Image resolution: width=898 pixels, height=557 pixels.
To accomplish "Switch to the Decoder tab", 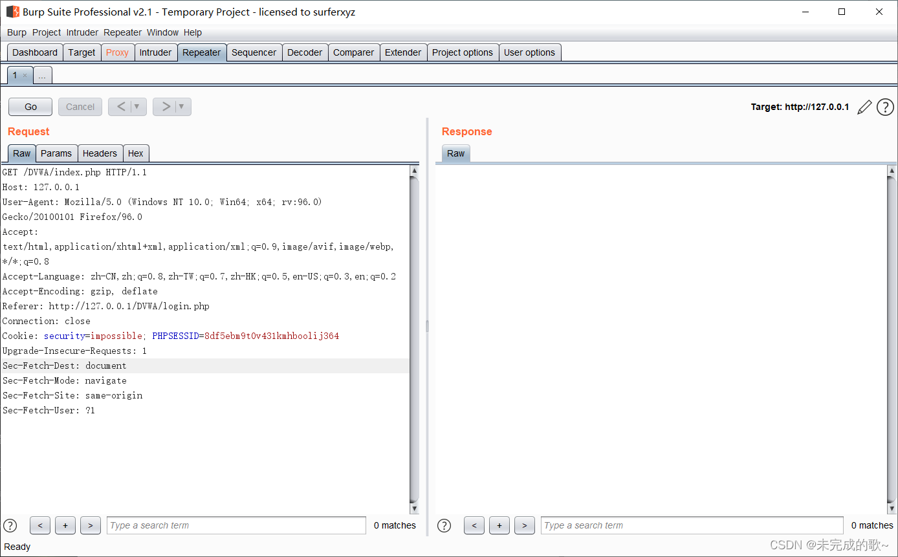I will [x=305, y=52].
